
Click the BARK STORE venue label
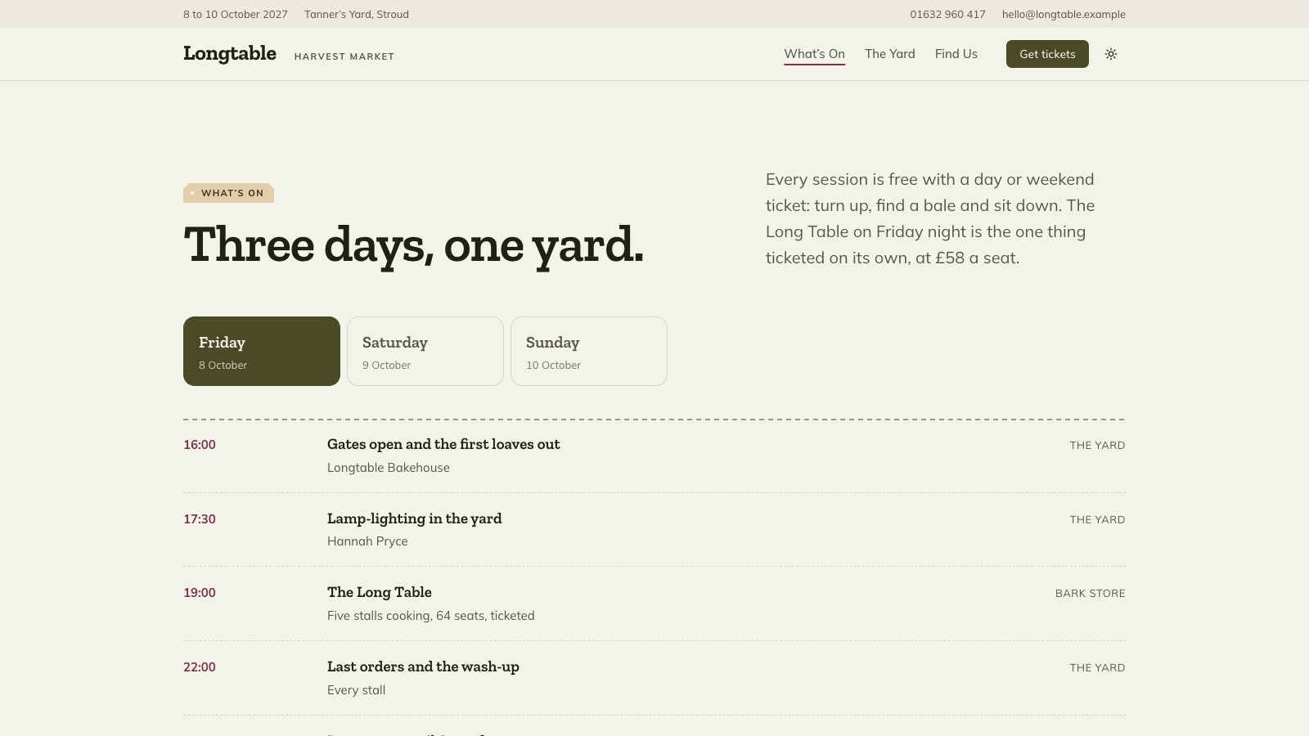[x=1090, y=593]
